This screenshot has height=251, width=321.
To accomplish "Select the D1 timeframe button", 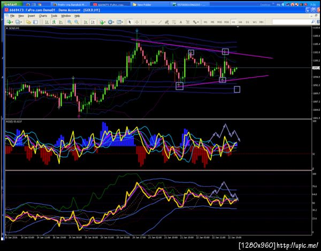I will [248, 22].
